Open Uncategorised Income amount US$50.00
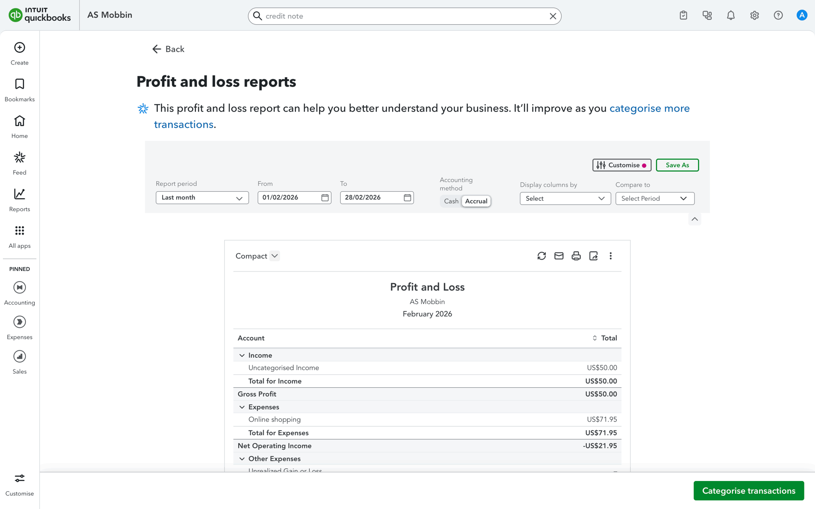This screenshot has width=815, height=509. (x=602, y=368)
